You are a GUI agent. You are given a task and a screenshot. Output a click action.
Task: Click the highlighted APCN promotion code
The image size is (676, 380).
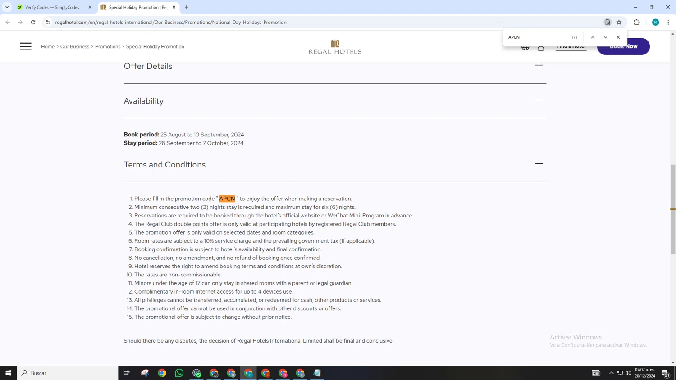[227, 199]
